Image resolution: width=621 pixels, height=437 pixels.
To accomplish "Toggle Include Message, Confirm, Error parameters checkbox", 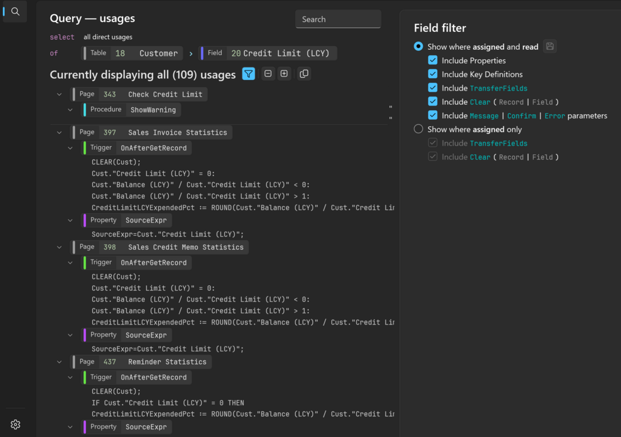I will click(432, 115).
